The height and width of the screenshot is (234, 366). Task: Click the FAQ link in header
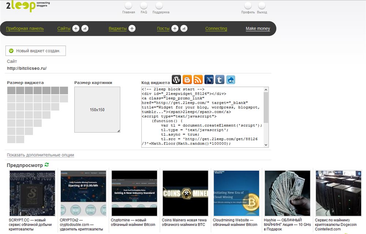[144, 12]
